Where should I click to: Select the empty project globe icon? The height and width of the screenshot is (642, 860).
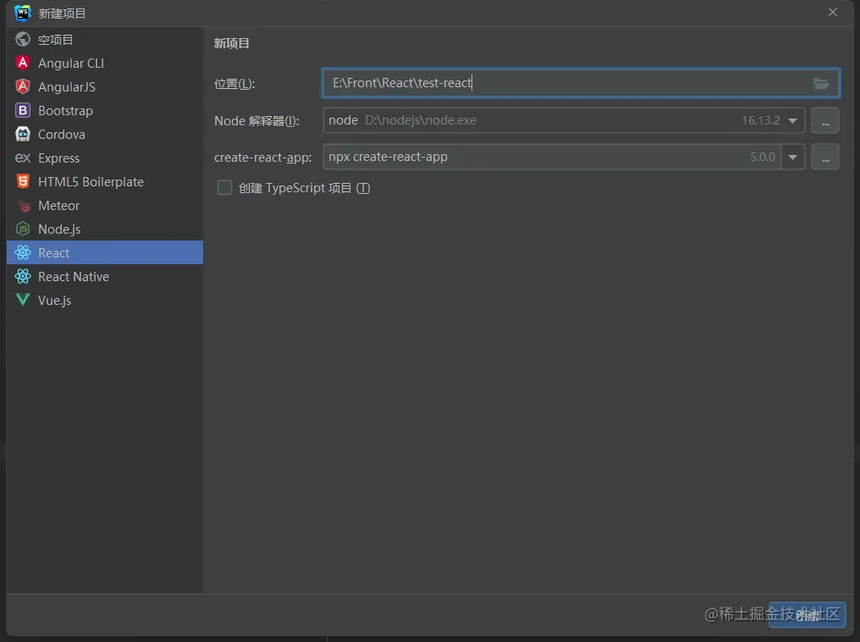tap(23, 40)
